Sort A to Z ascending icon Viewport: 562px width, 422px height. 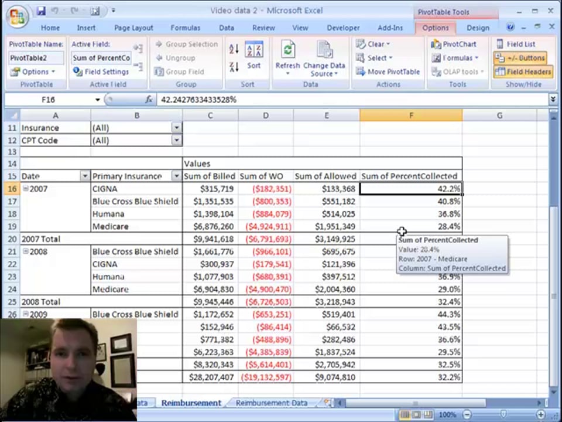[x=234, y=49]
